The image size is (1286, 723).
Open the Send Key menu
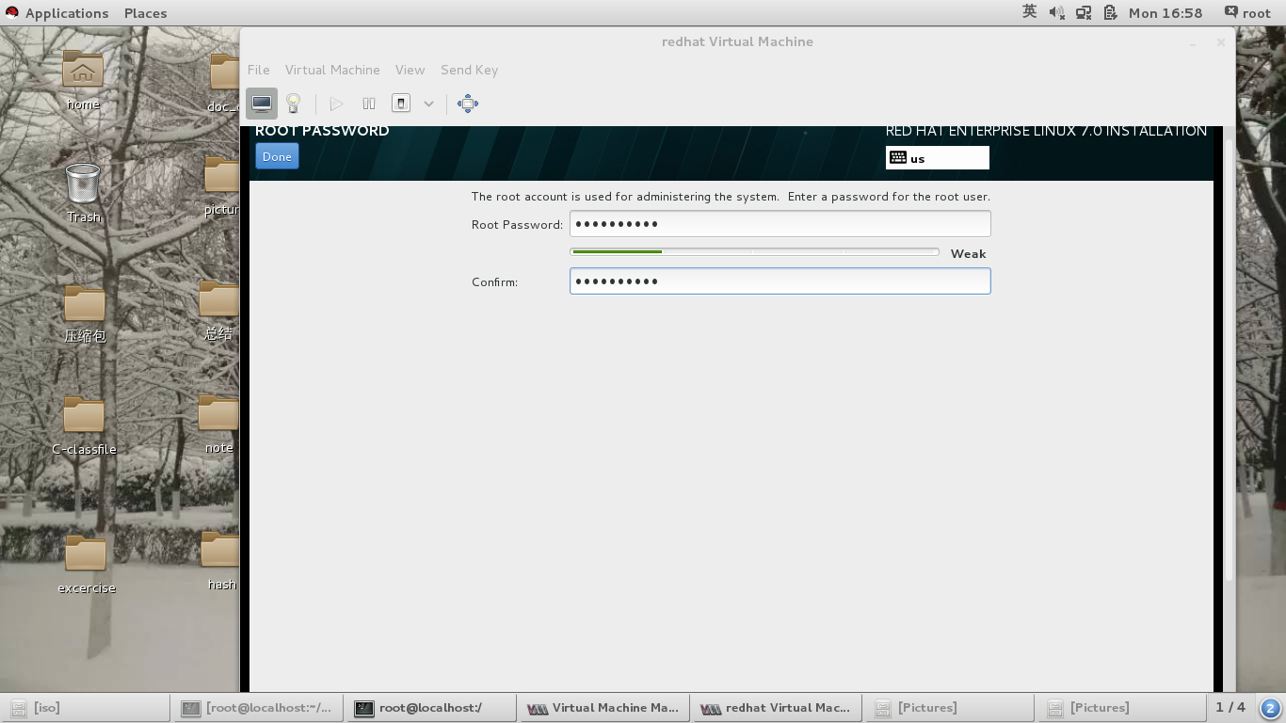469,70
